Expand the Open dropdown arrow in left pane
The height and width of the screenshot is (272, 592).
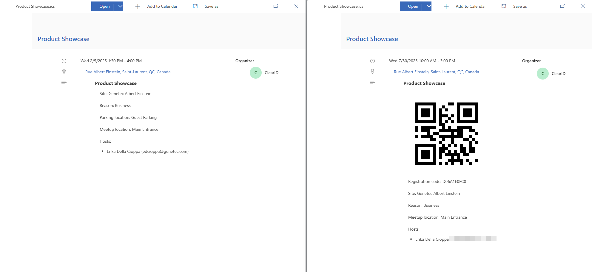(x=120, y=6)
